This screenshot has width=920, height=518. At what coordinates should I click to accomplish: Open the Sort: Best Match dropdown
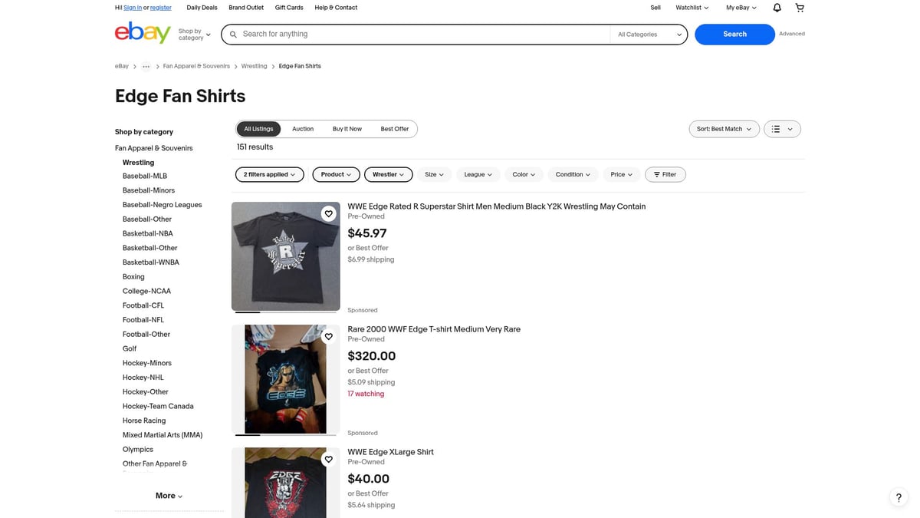723,128
